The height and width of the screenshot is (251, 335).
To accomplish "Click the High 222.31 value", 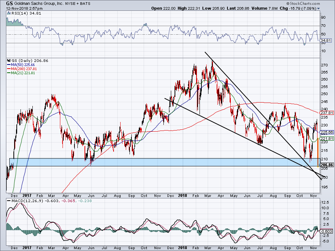I will [189, 8].
